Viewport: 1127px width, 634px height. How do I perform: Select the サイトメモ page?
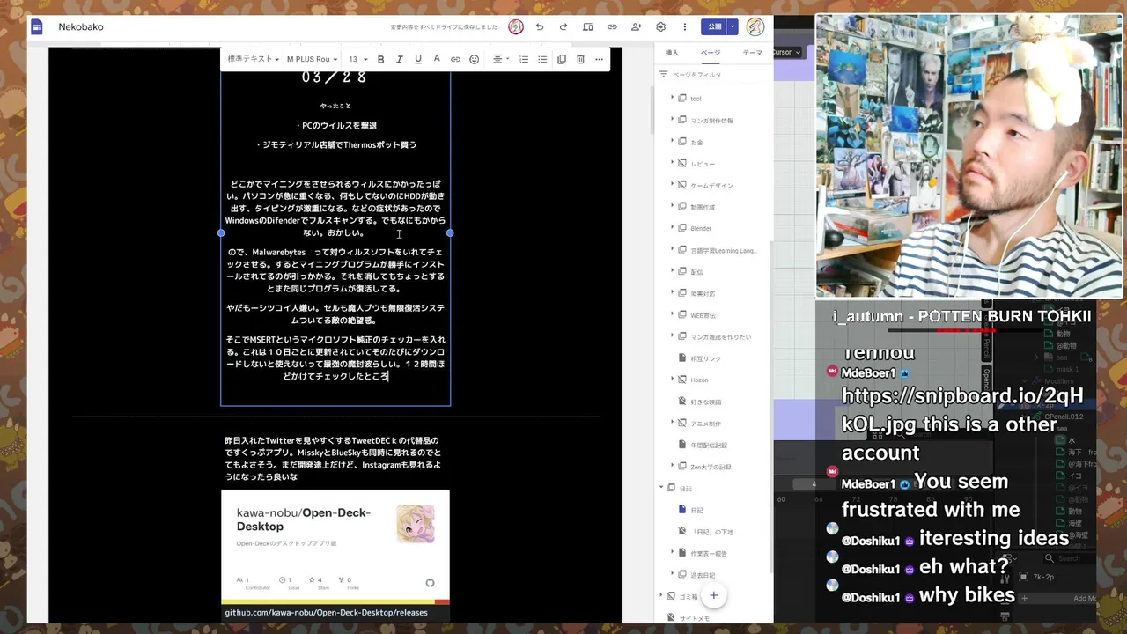click(x=694, y=618)
